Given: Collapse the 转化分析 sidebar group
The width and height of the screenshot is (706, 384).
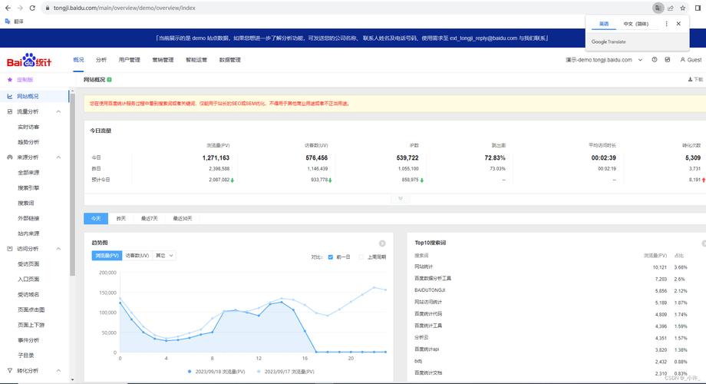Looking at the screenshot, I should (x=58, y=370).
